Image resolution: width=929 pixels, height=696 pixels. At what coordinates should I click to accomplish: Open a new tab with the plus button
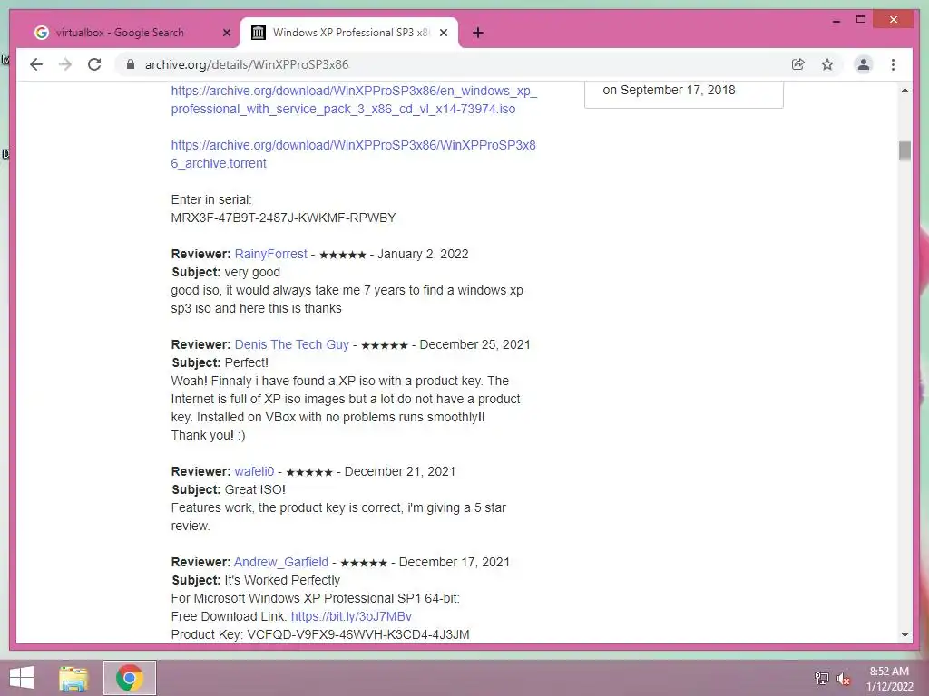(x=478, y=33)
